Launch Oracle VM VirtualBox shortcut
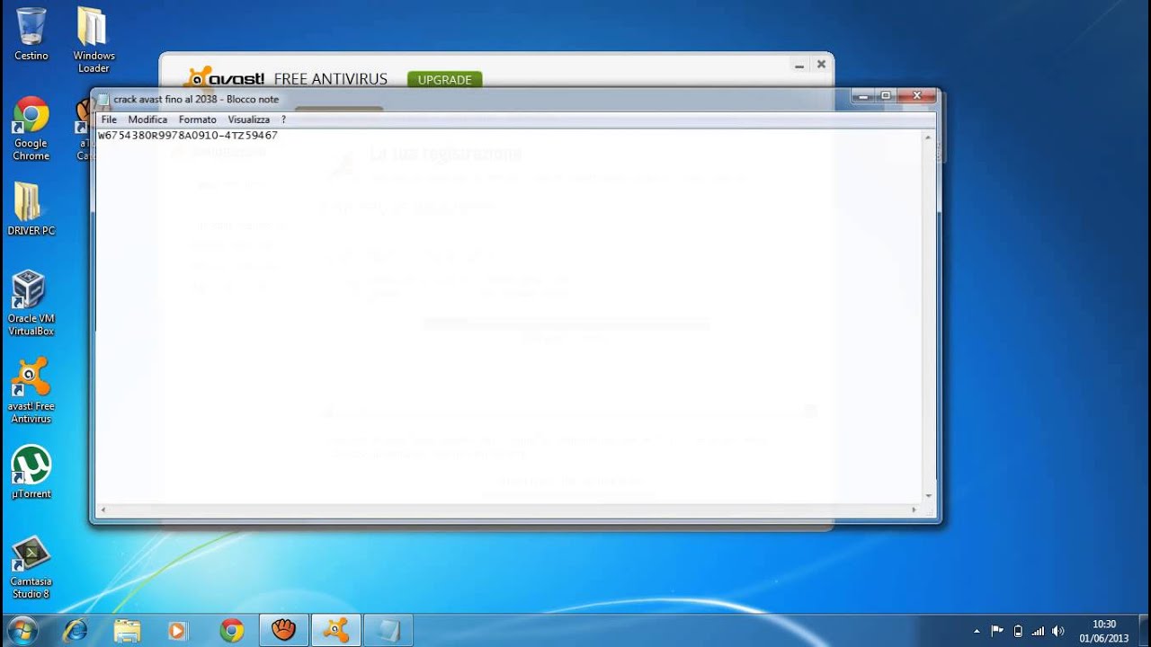The height and width of the screenshot is (647, 1151). coord(31,303)
